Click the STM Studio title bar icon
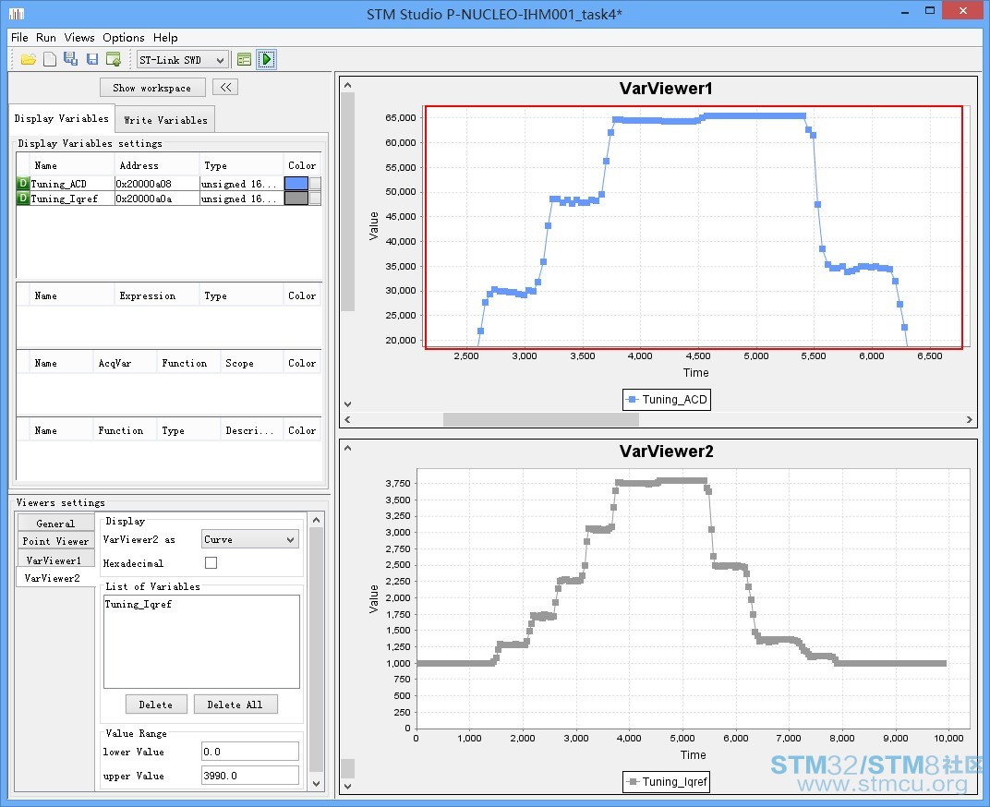Viewport: 990px width, 807px height. point(17,13)
